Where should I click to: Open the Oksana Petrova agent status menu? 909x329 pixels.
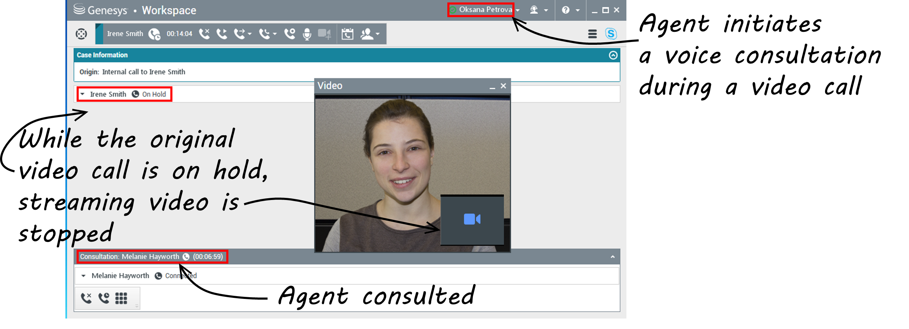(x=485, y=10)
